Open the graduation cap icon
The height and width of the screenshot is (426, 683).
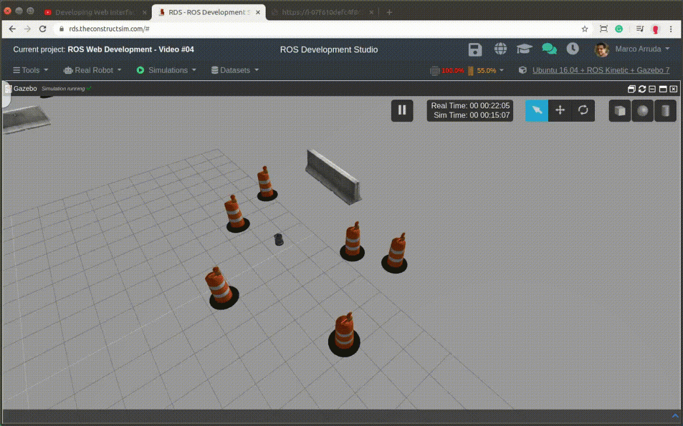tap(524, 49)
